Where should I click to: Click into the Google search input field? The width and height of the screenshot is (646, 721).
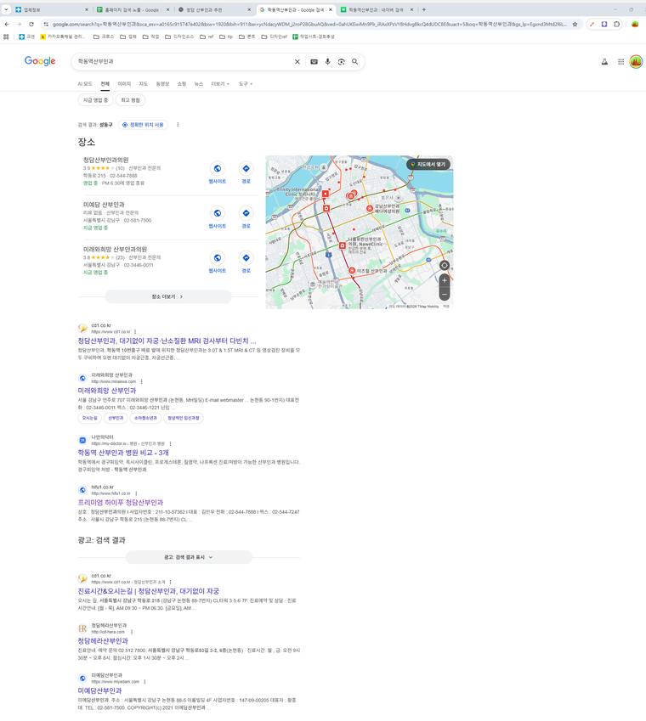tap(184, 62)
